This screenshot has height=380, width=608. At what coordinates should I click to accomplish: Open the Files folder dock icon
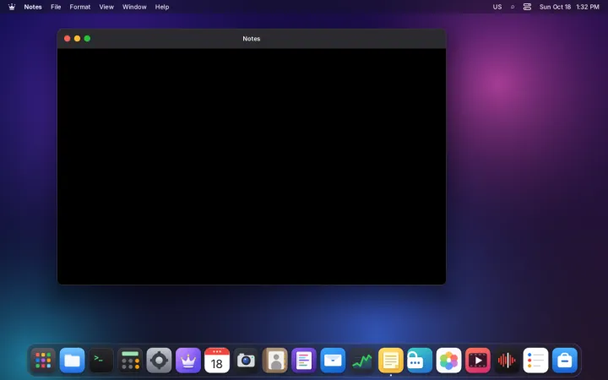(72, 361)
